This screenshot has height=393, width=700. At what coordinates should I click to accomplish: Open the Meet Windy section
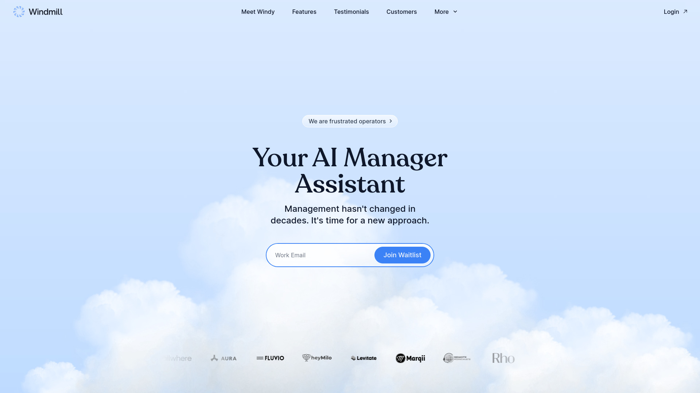[258, 12]
